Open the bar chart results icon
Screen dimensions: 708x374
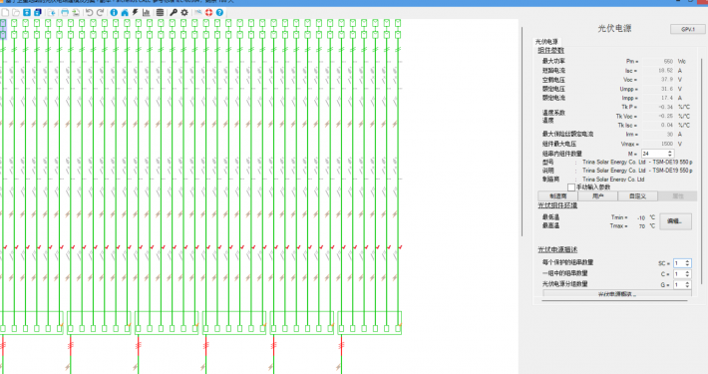coord(147,13)
